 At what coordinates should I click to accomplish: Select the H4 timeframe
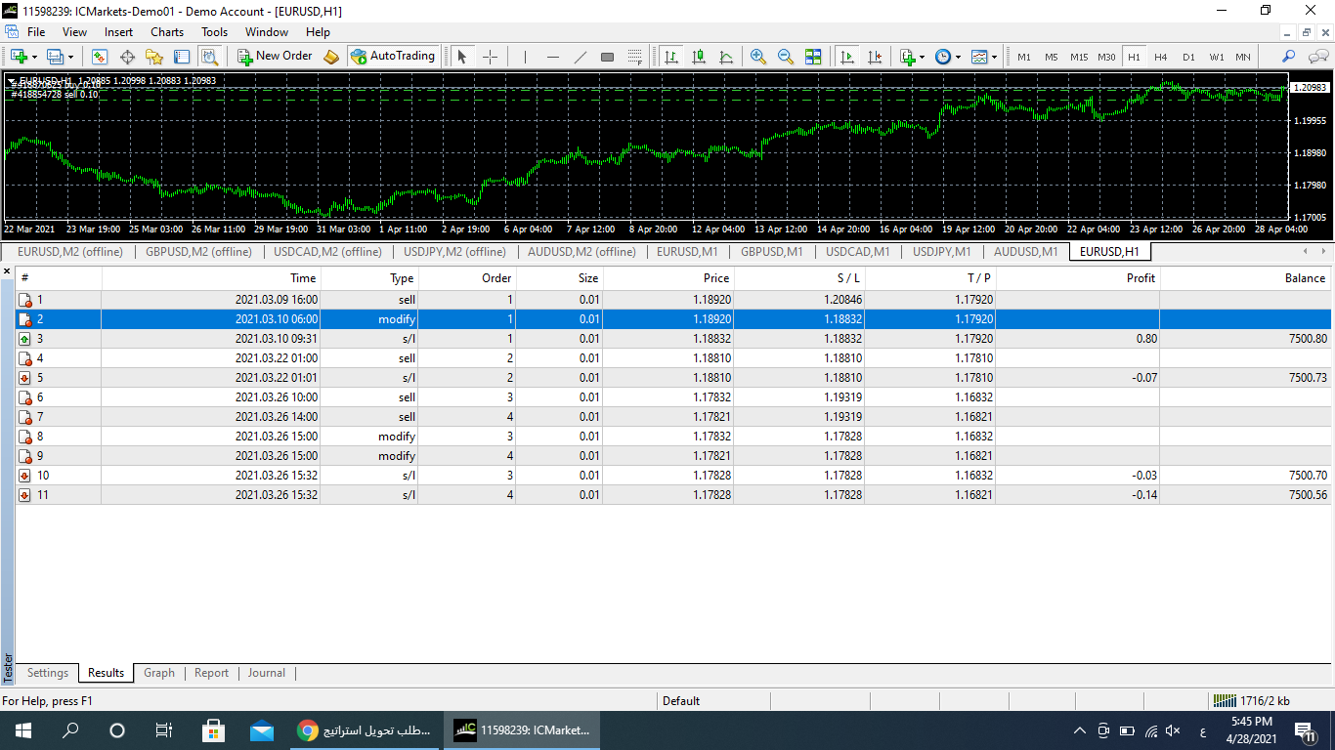(x=1160, y=57)
